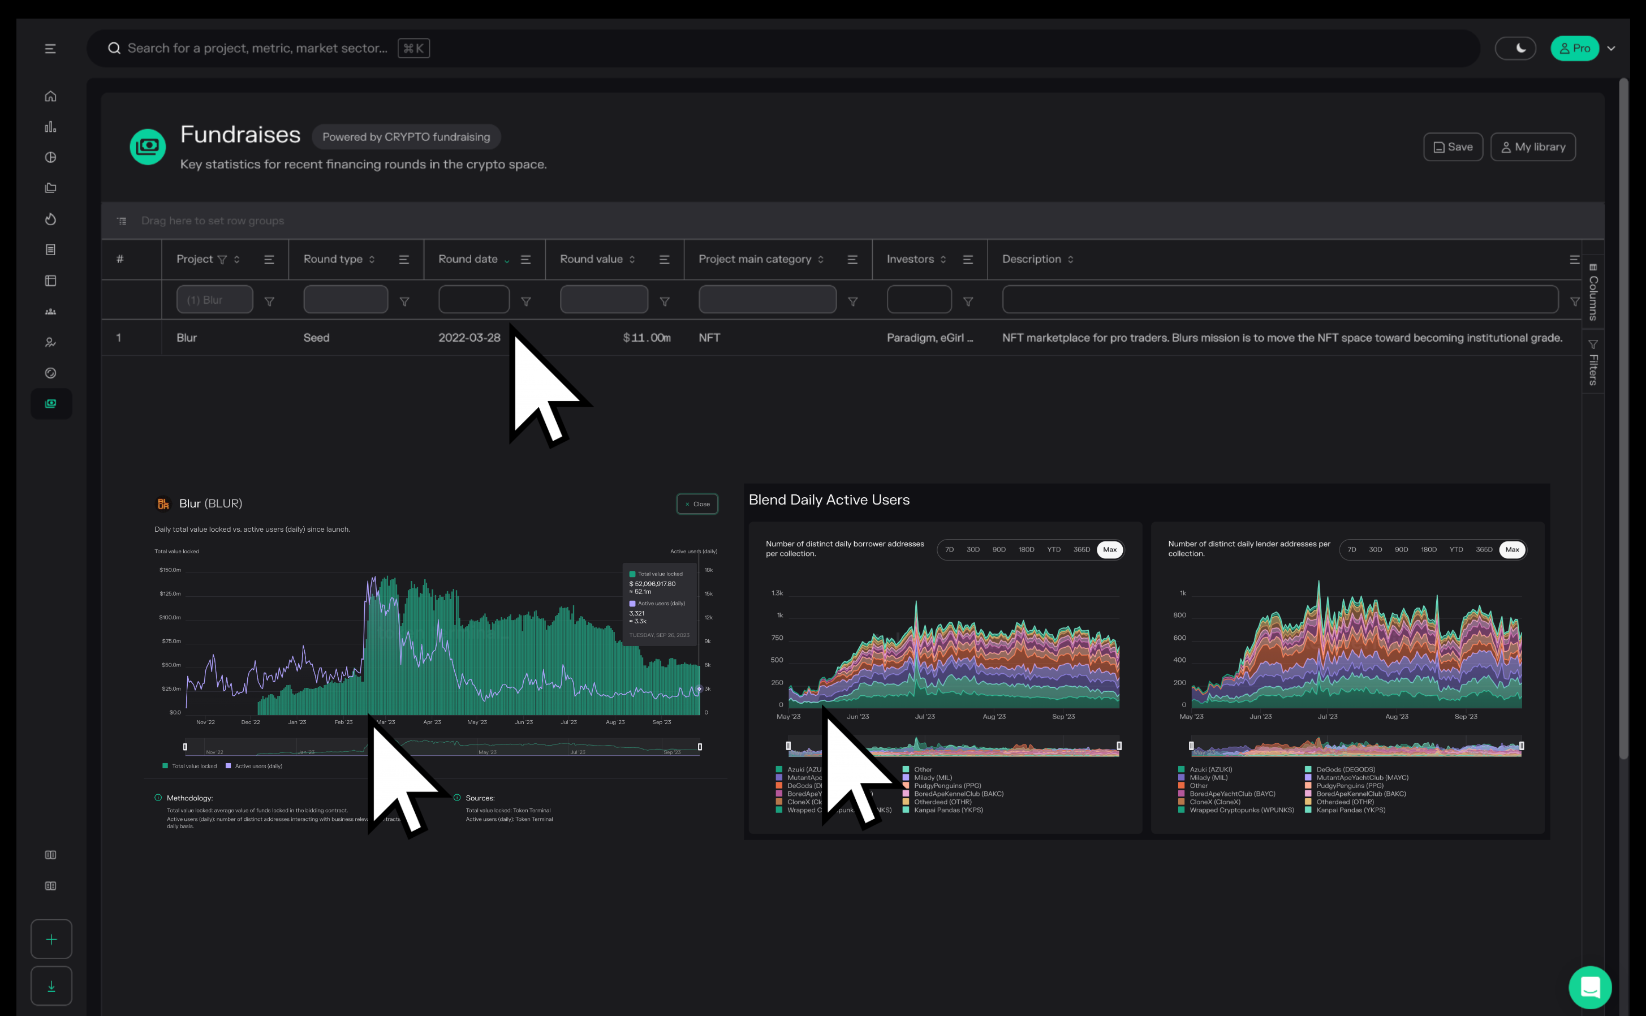
Task: Toggle dark mode switch
Action: 1515,49
